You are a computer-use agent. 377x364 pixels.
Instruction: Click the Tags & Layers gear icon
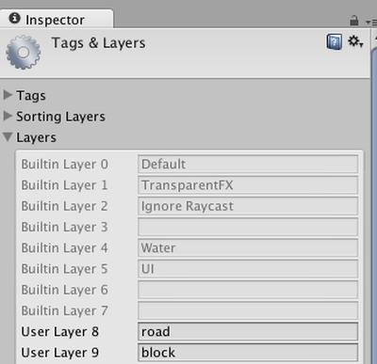(24, 53)
